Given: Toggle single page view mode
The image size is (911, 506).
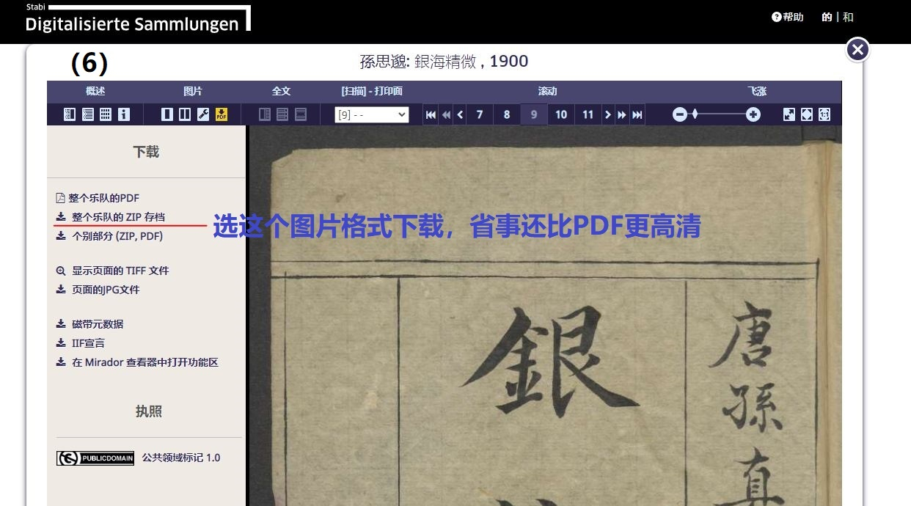Looking at the screenshot, I should click(167, 114).
